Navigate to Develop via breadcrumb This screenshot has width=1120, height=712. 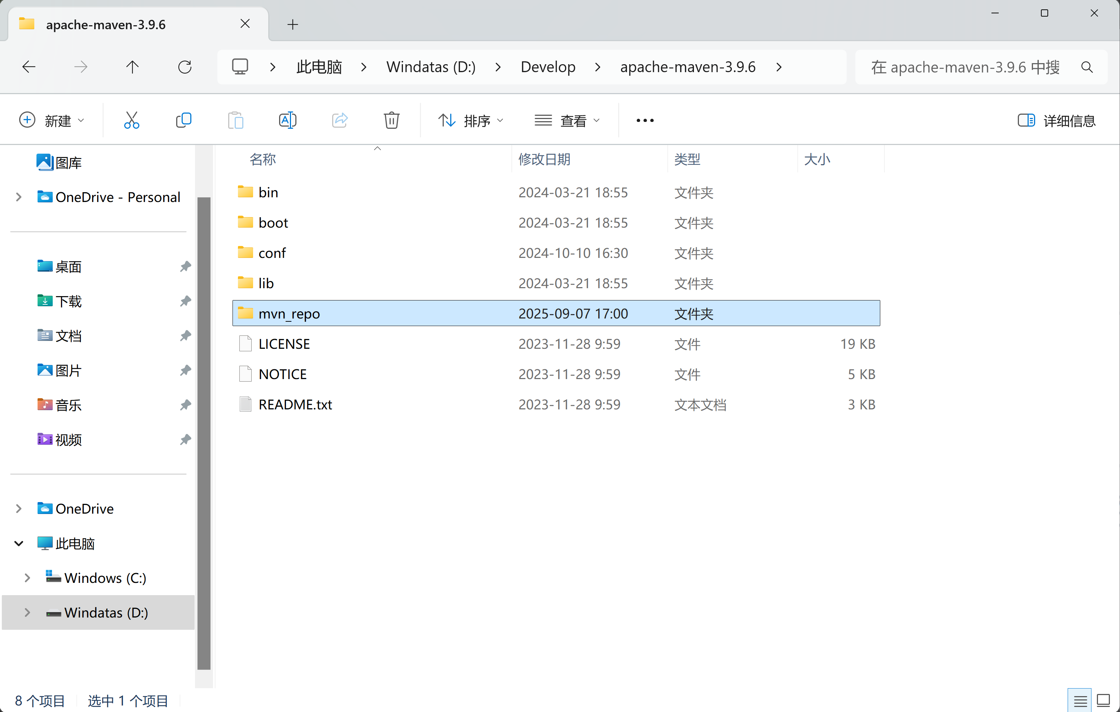(548, 66)
